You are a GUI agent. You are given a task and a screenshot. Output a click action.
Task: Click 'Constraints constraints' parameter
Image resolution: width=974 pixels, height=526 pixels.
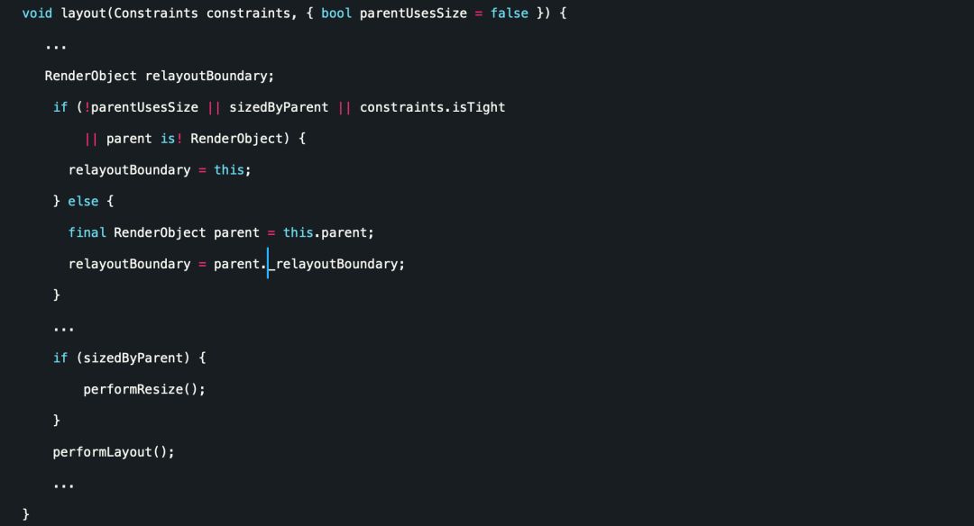coord(202,13)
